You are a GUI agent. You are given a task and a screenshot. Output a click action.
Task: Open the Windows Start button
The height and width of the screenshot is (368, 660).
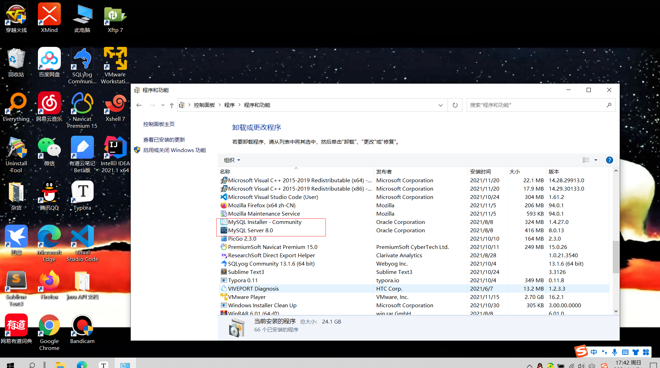(x=10, y=365)
